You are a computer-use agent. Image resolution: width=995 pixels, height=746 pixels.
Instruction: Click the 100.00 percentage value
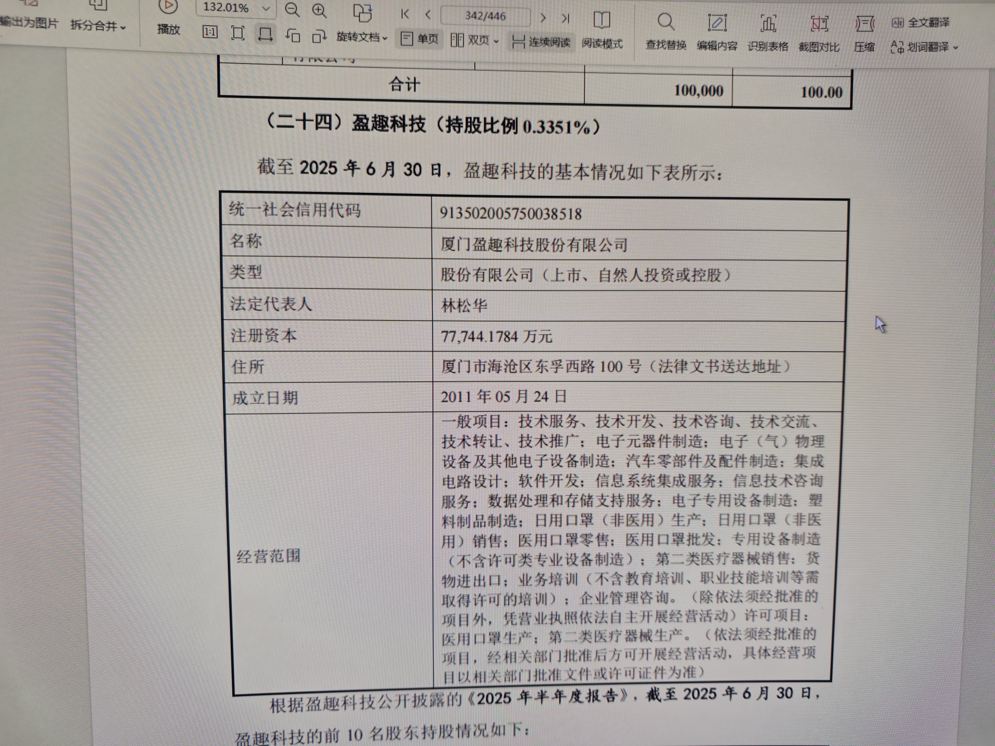coord(821,92)
